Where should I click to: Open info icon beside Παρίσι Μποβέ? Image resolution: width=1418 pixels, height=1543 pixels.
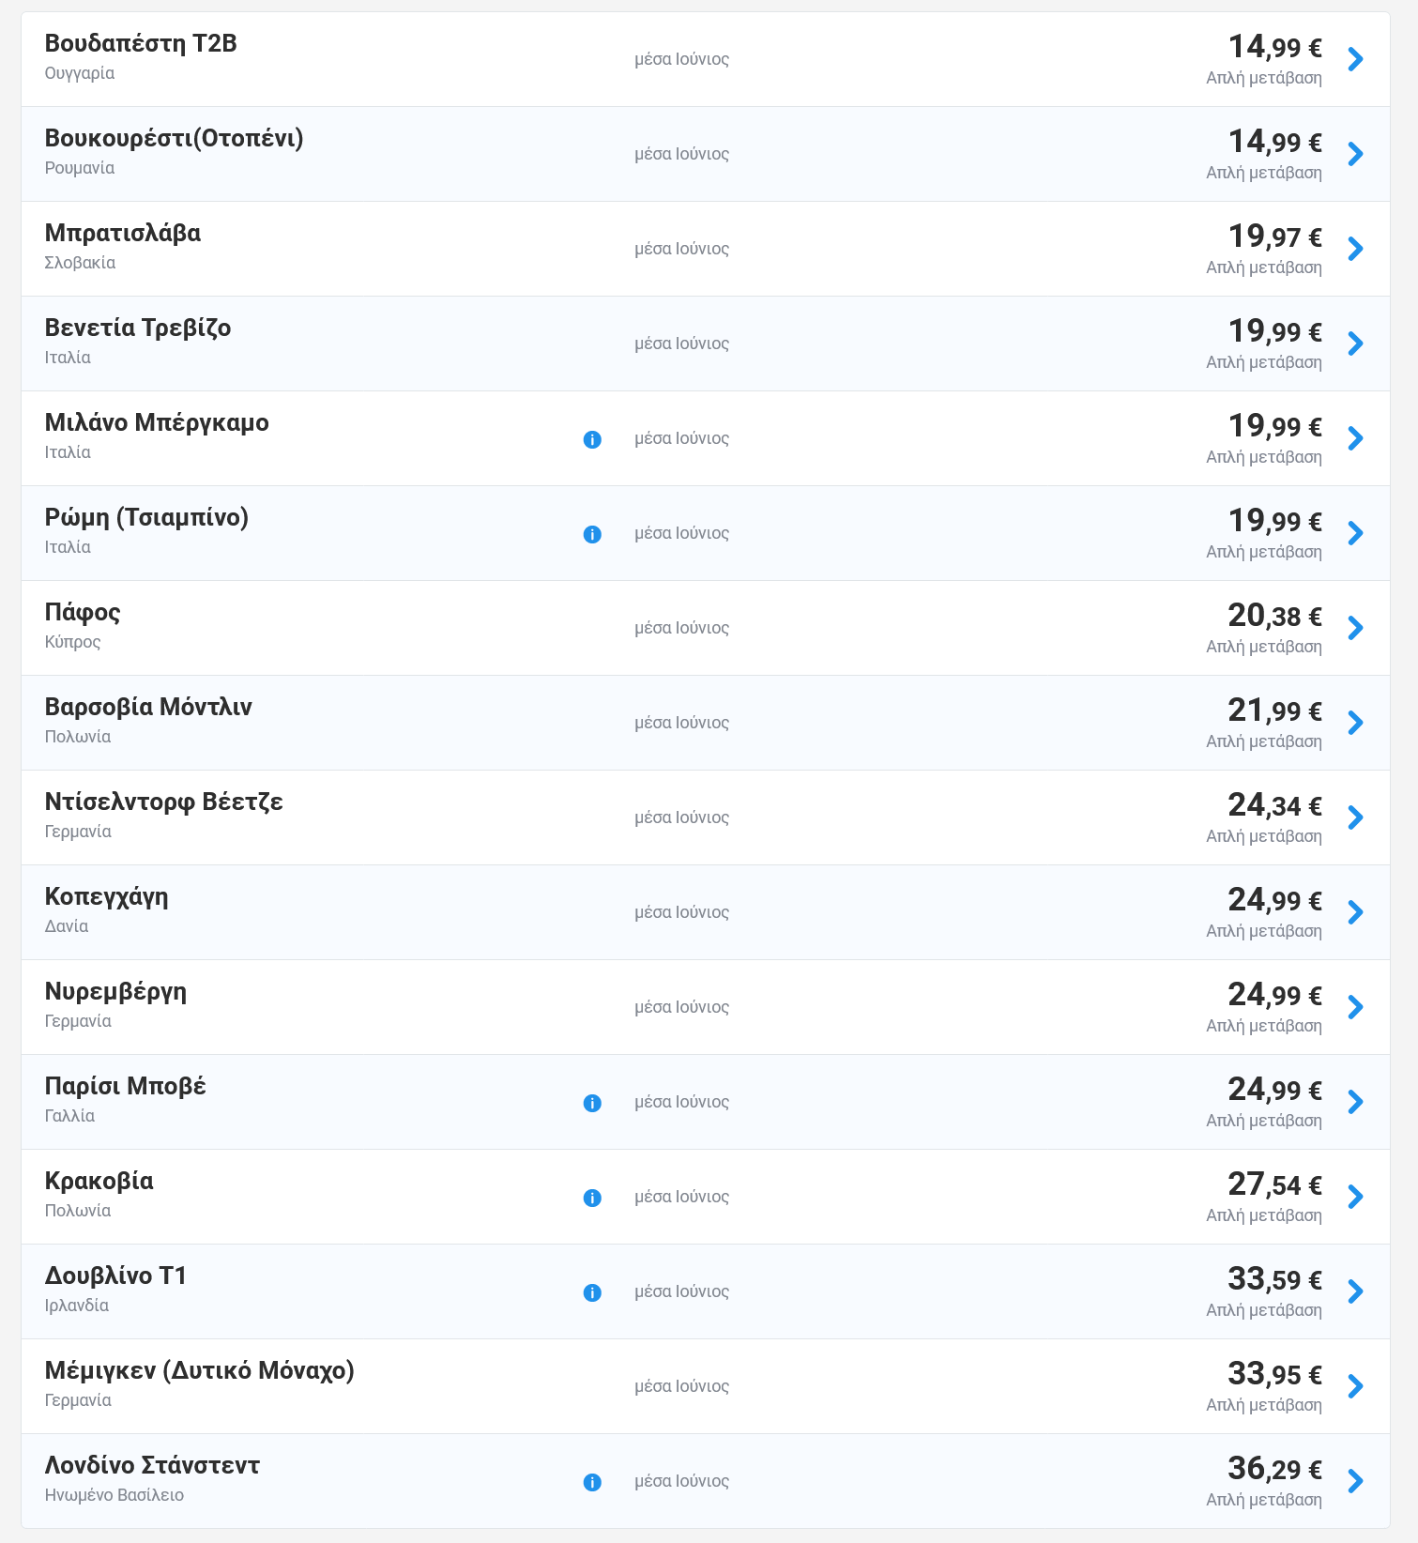tap(592, 1103)
